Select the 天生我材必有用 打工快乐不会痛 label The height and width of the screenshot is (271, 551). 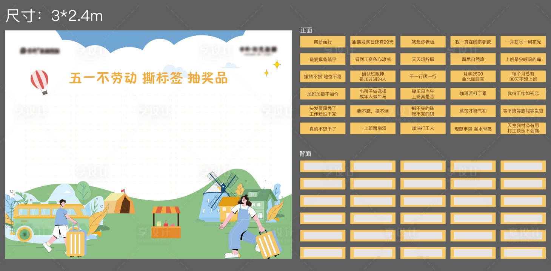point(523,128)
